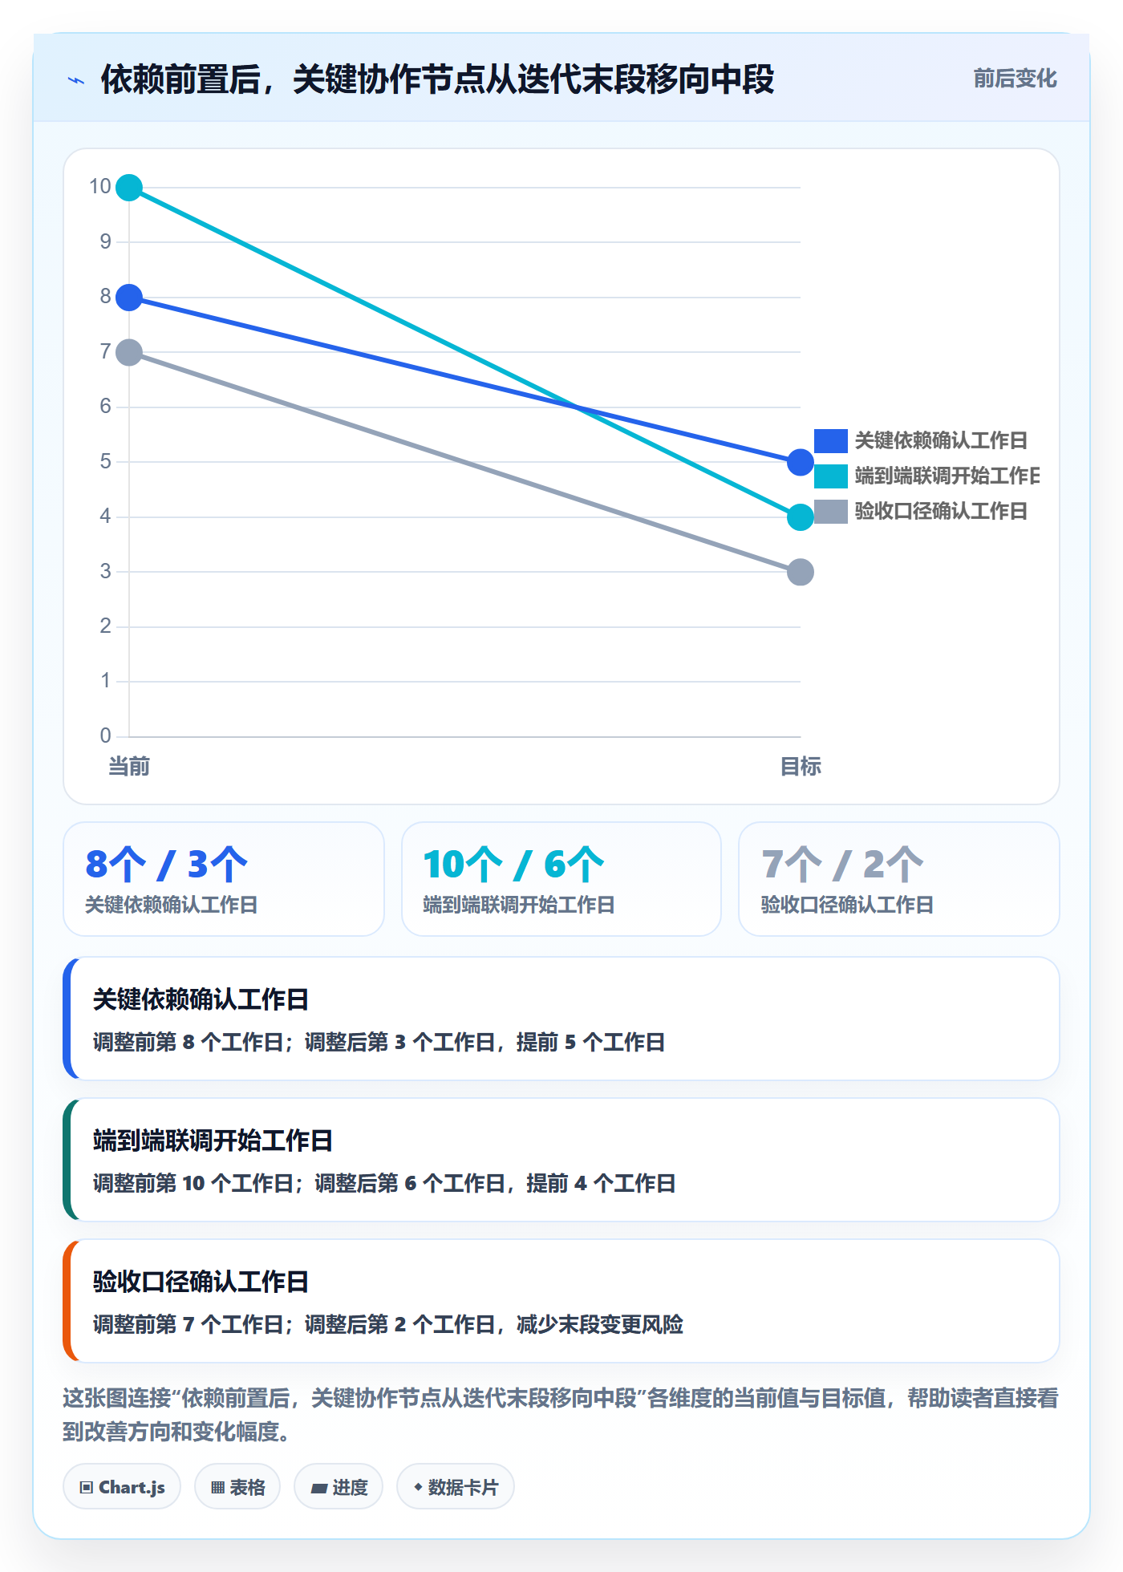Image resolution: width=1123 pixels, height=1572 pixels.
Task: Select the 端到端联调开始工作日 detail row heading
Action: 213,1141
